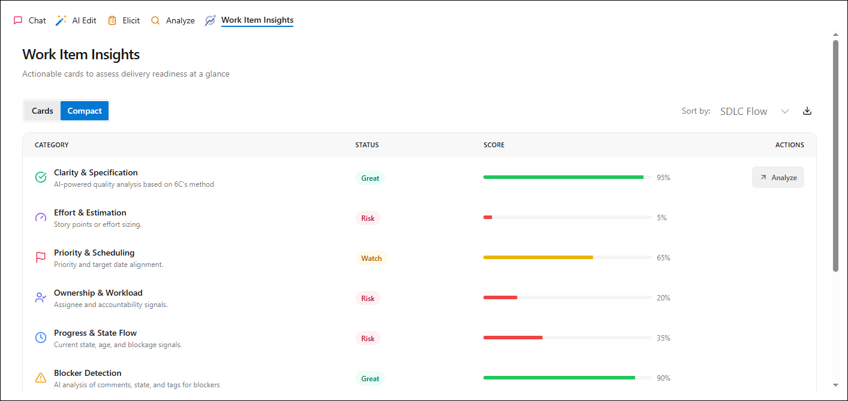This screenshot has width=848, height=401.
Task: Click the Risk badge for Ownership & Workload
Action: click(368, 298)
